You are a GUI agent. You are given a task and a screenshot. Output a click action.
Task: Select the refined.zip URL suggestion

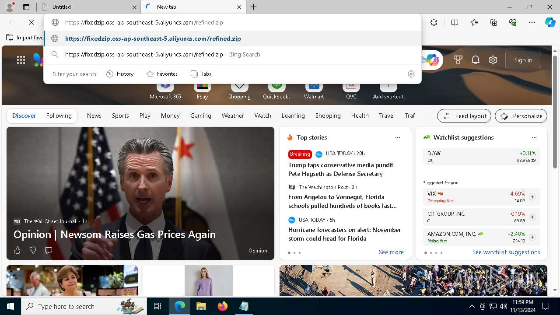pyautogui.click(x=232, y=38)
